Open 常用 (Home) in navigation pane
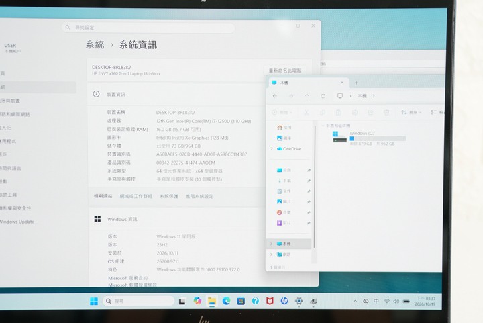The image size is (483, 323). [x=284, y=128]
